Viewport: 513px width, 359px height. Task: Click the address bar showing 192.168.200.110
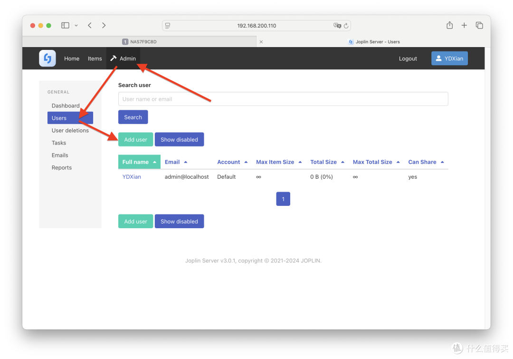point(256,26)
